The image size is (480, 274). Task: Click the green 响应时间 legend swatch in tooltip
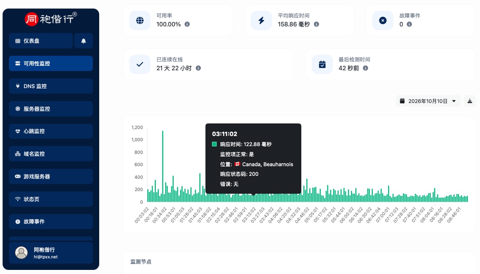(214, 144)
